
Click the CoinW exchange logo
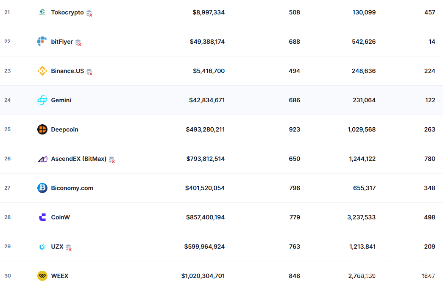[x=42, y=217]
